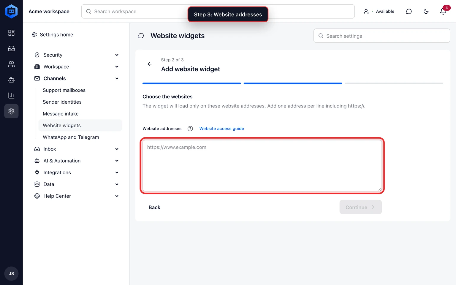Expand the Help Center section chevron

[117, 196]
